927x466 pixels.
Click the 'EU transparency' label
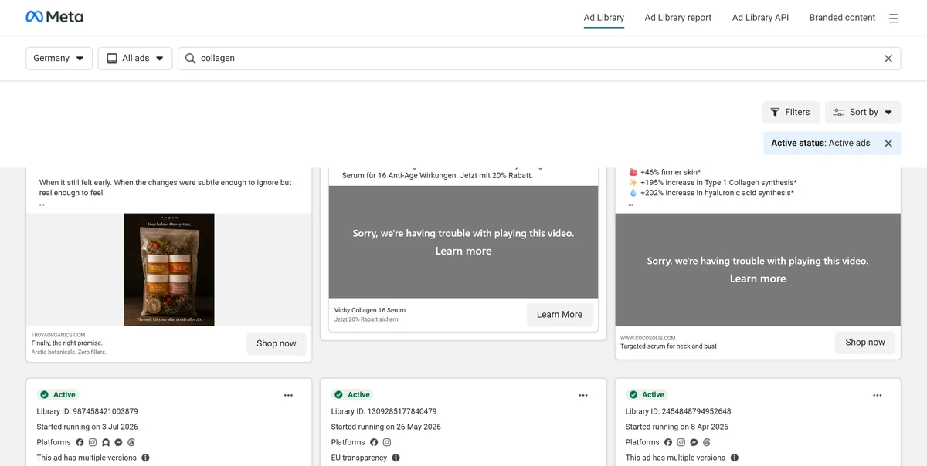tap(359, 458)
